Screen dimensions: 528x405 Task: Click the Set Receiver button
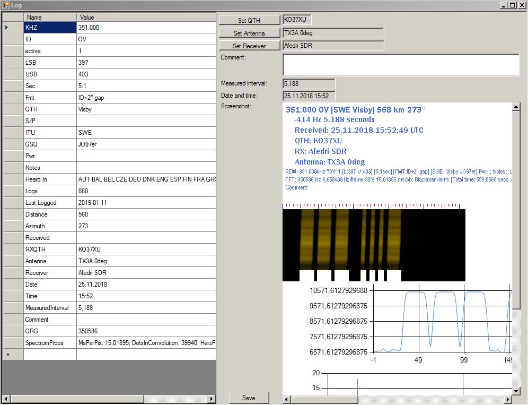click(x=249, y=46)
